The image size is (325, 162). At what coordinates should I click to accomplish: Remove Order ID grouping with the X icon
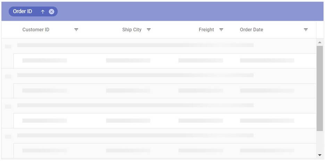coord(51,12)
